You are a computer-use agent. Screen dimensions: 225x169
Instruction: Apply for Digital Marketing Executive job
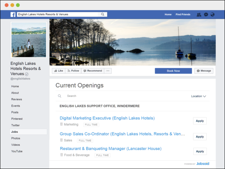[x=200, y=121]
